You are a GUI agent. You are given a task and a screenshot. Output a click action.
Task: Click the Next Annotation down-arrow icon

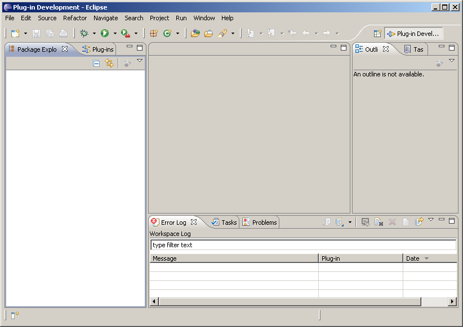(x=251, y=33)
